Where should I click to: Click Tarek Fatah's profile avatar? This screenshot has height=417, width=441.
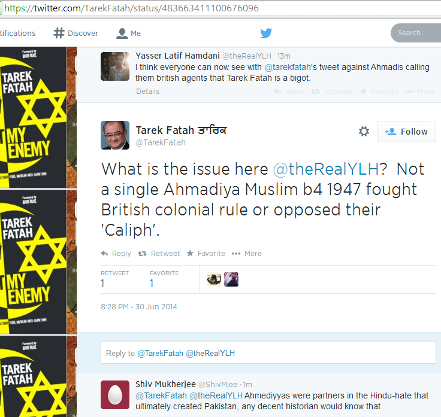pyautogui.click(x=115, y=135)
